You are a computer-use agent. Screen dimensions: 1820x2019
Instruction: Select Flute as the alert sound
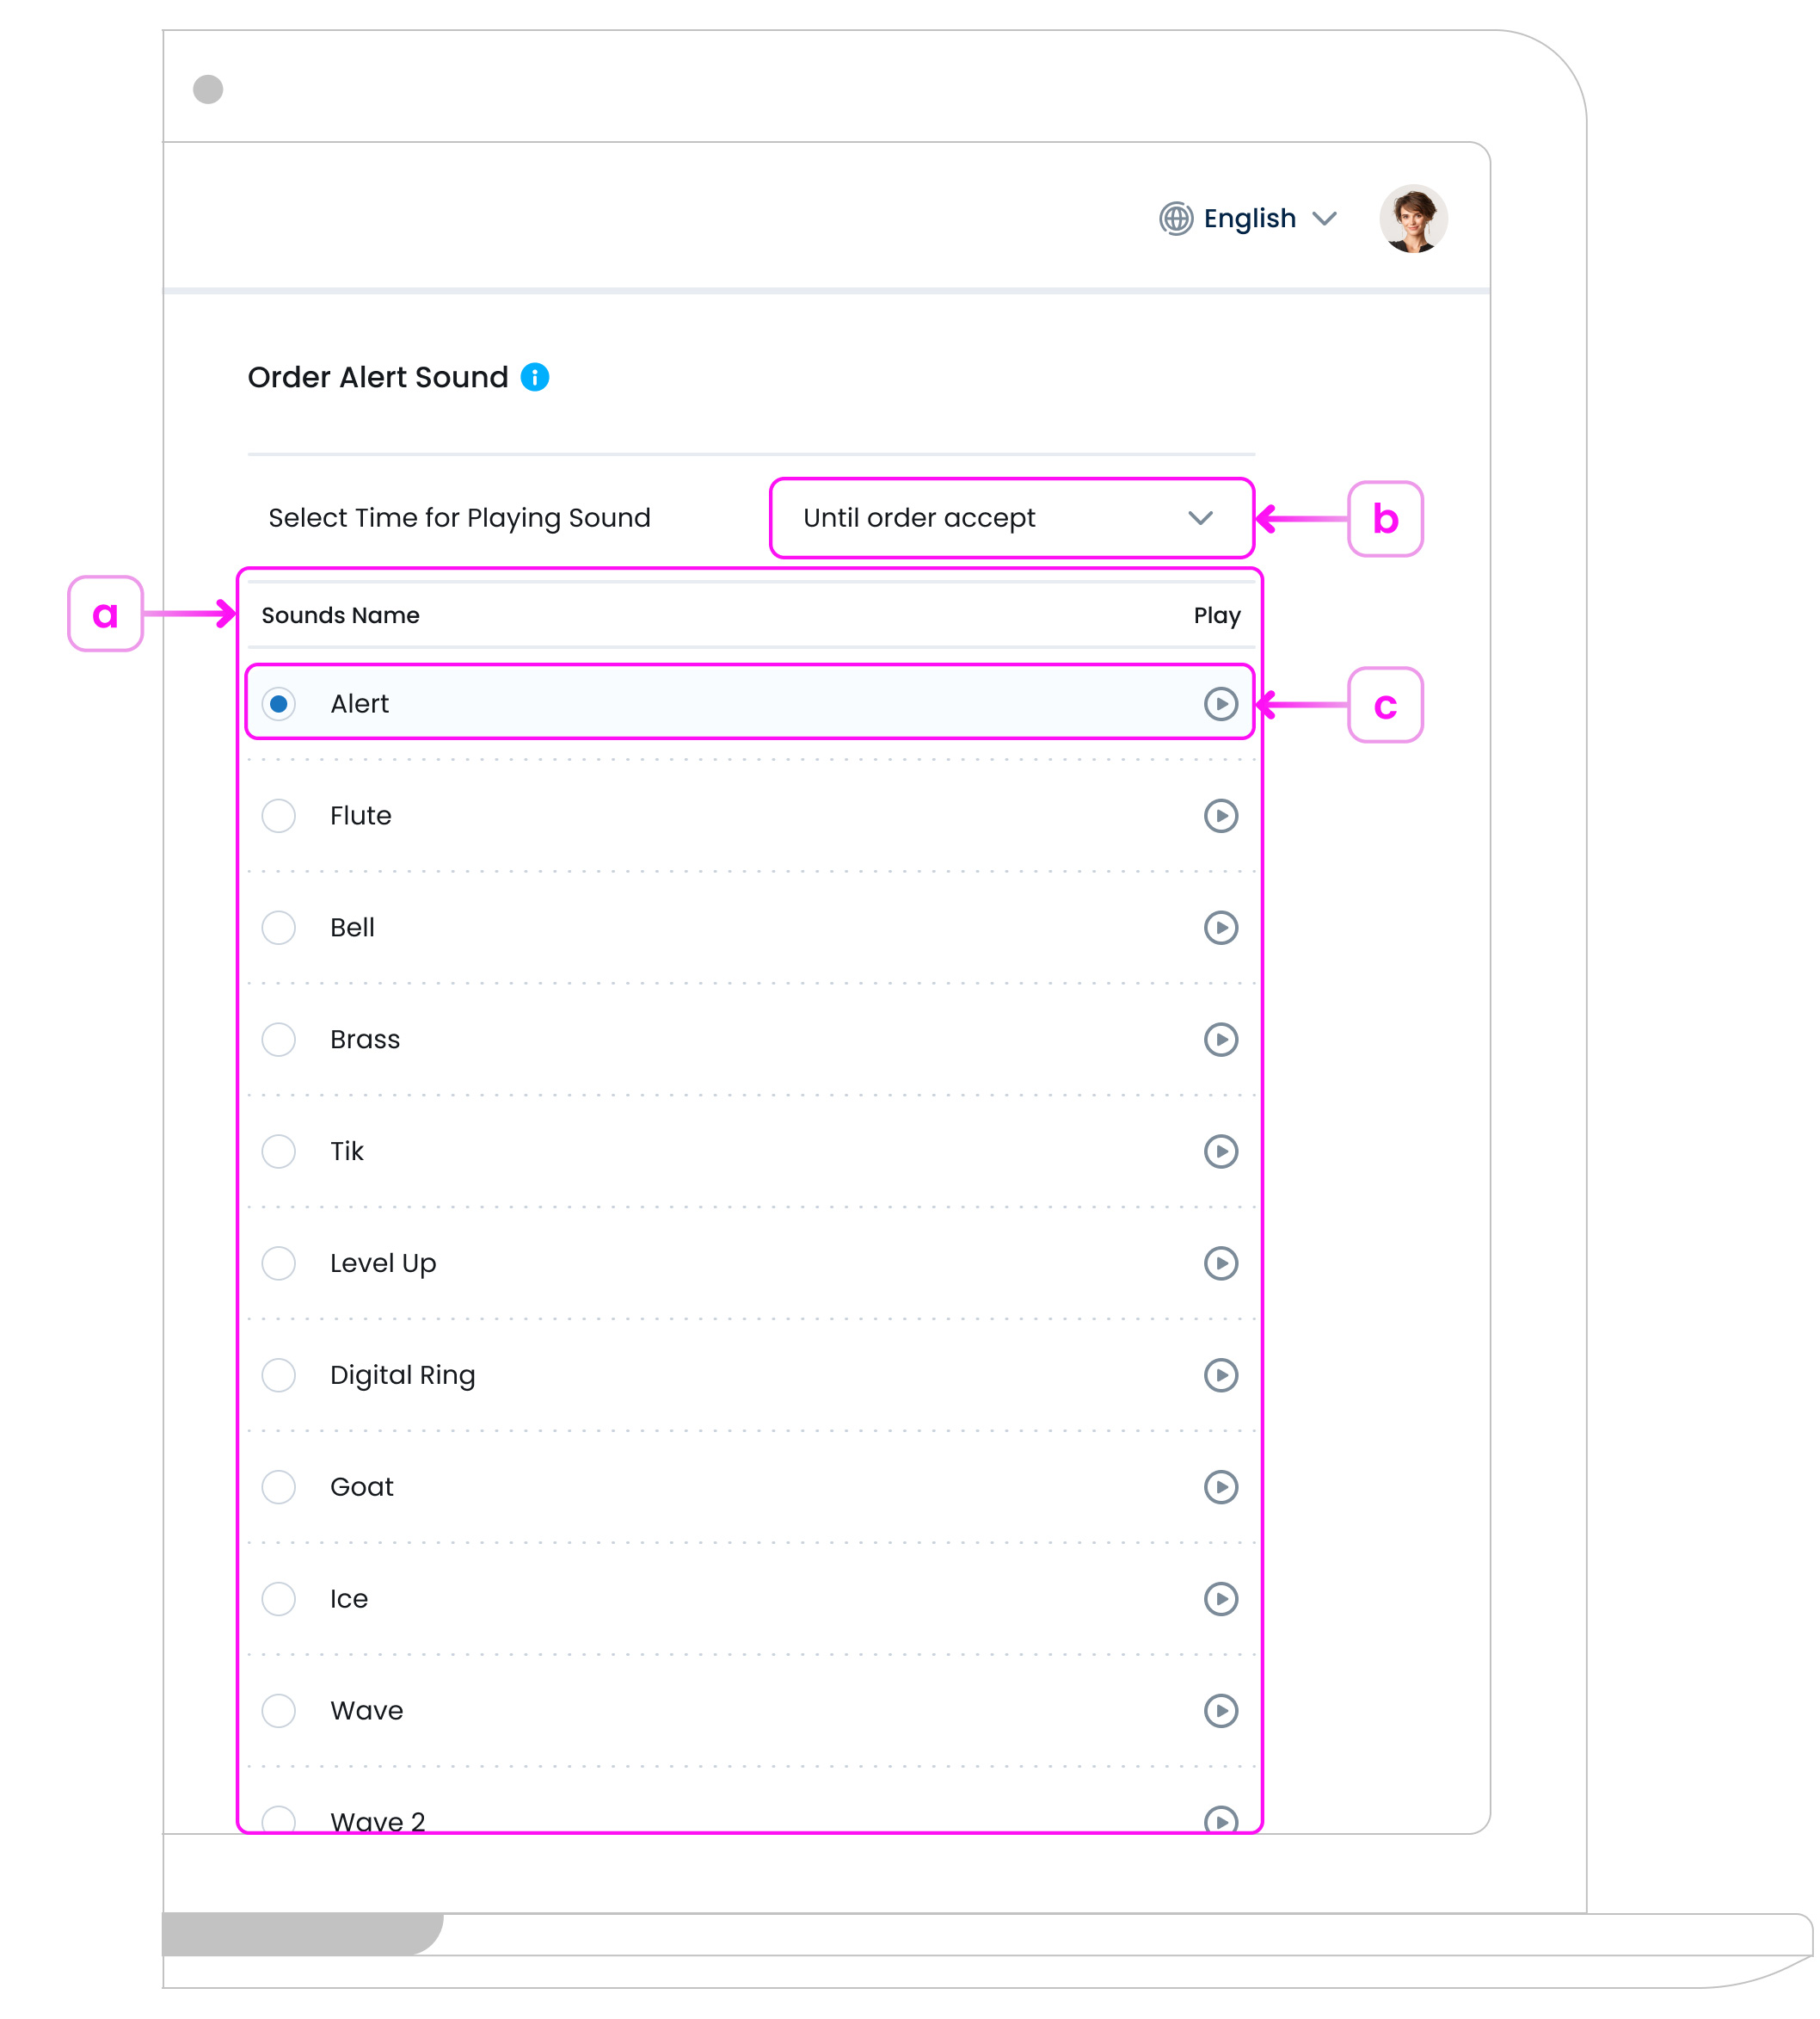pos(278,815)
